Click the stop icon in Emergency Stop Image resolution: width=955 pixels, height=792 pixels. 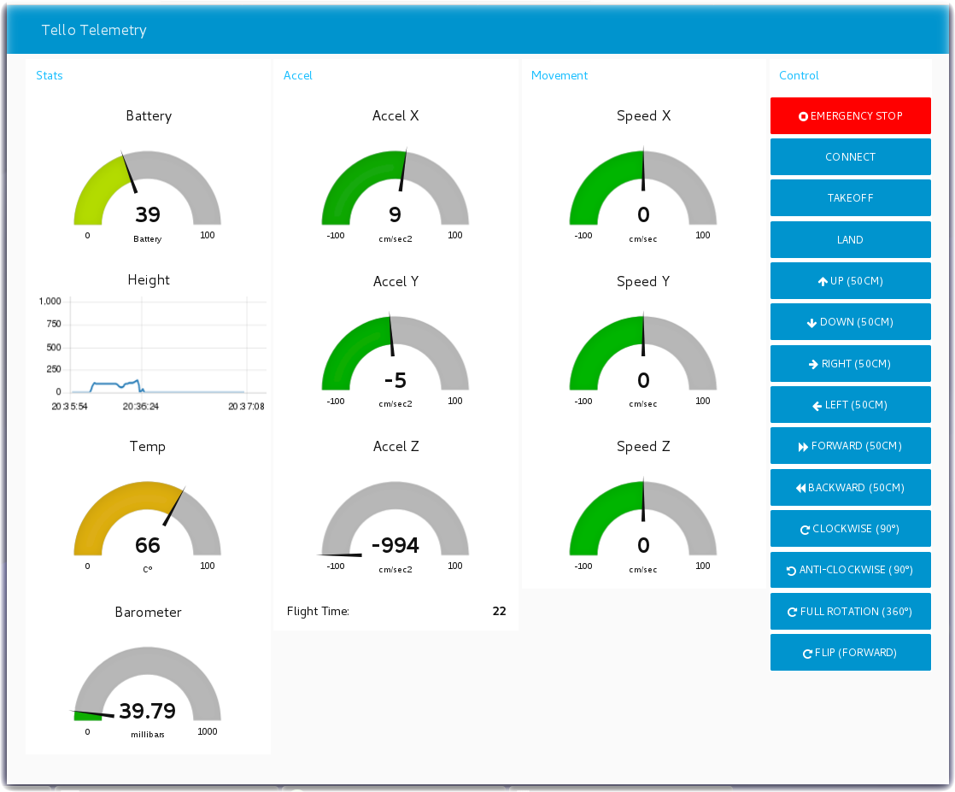tap(803, 116)
